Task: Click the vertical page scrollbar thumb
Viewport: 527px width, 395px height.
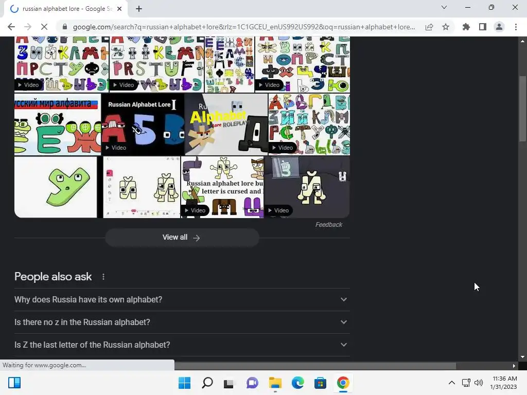Action: 522,108
